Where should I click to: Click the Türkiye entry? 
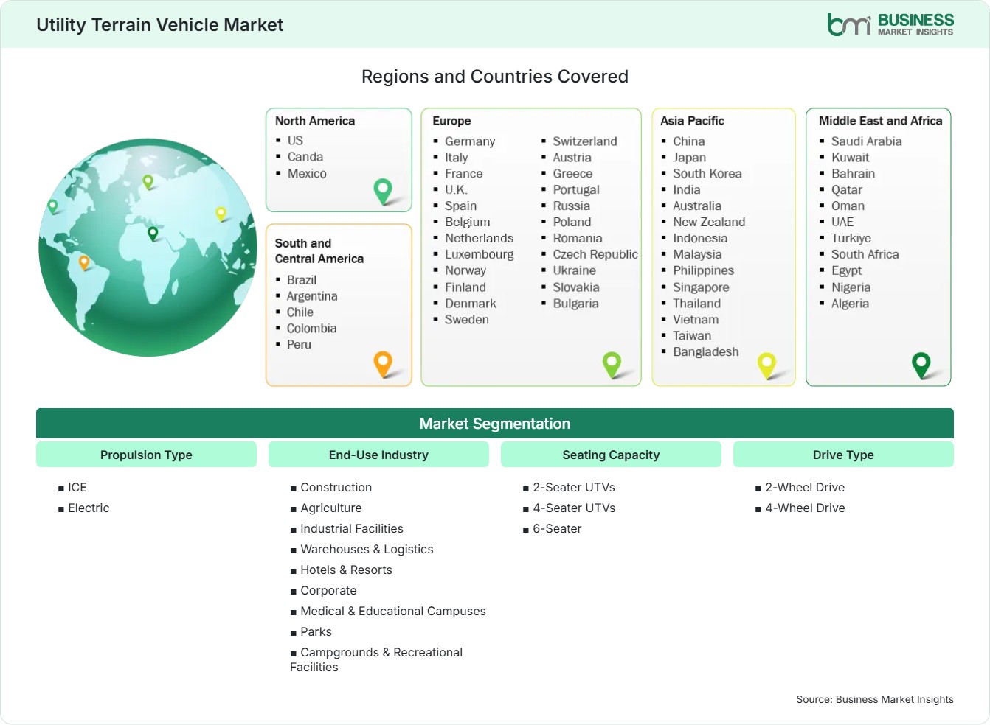pyautogui.click(x=851, y=238)
